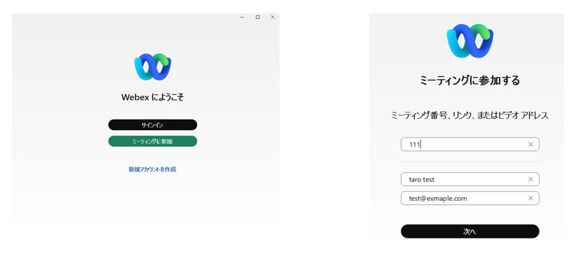Focus the email input showing test@exmaple.com

(x=469, y=199)
